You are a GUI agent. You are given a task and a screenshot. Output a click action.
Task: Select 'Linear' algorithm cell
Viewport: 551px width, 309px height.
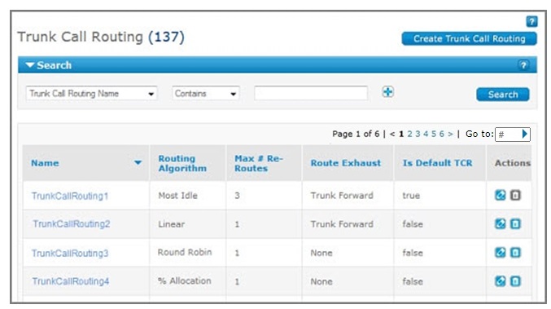(171, 224)
